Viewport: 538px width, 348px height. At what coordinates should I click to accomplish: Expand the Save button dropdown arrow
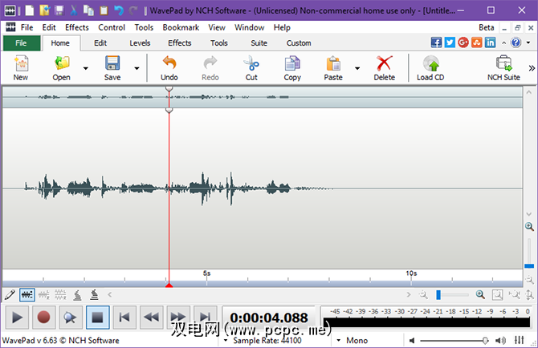[137, 69]
